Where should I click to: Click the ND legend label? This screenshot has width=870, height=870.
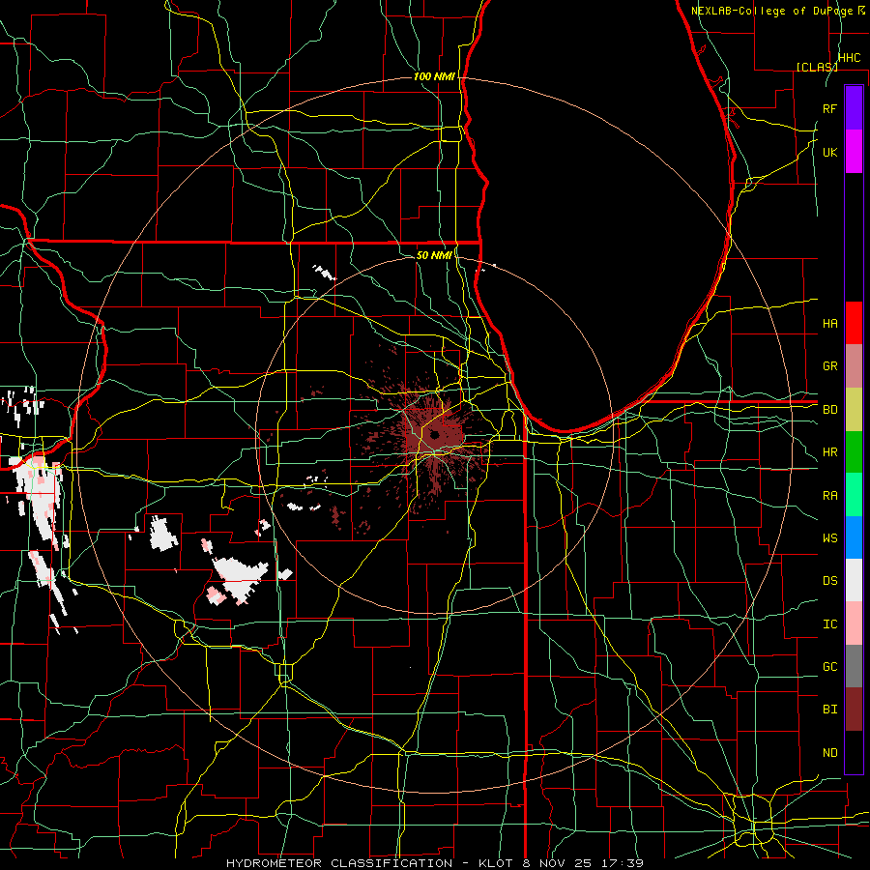click(x=830, y=753)
